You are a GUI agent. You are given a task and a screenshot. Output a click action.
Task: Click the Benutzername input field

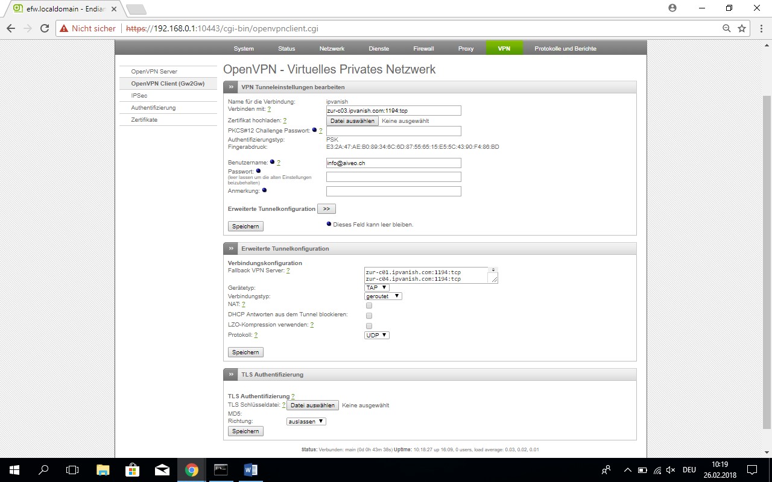[x=393, y=163]
